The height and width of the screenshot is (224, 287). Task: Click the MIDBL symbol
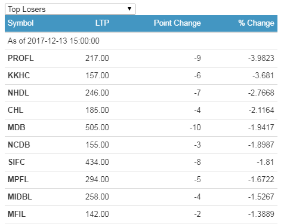click(x=20, y=197)
